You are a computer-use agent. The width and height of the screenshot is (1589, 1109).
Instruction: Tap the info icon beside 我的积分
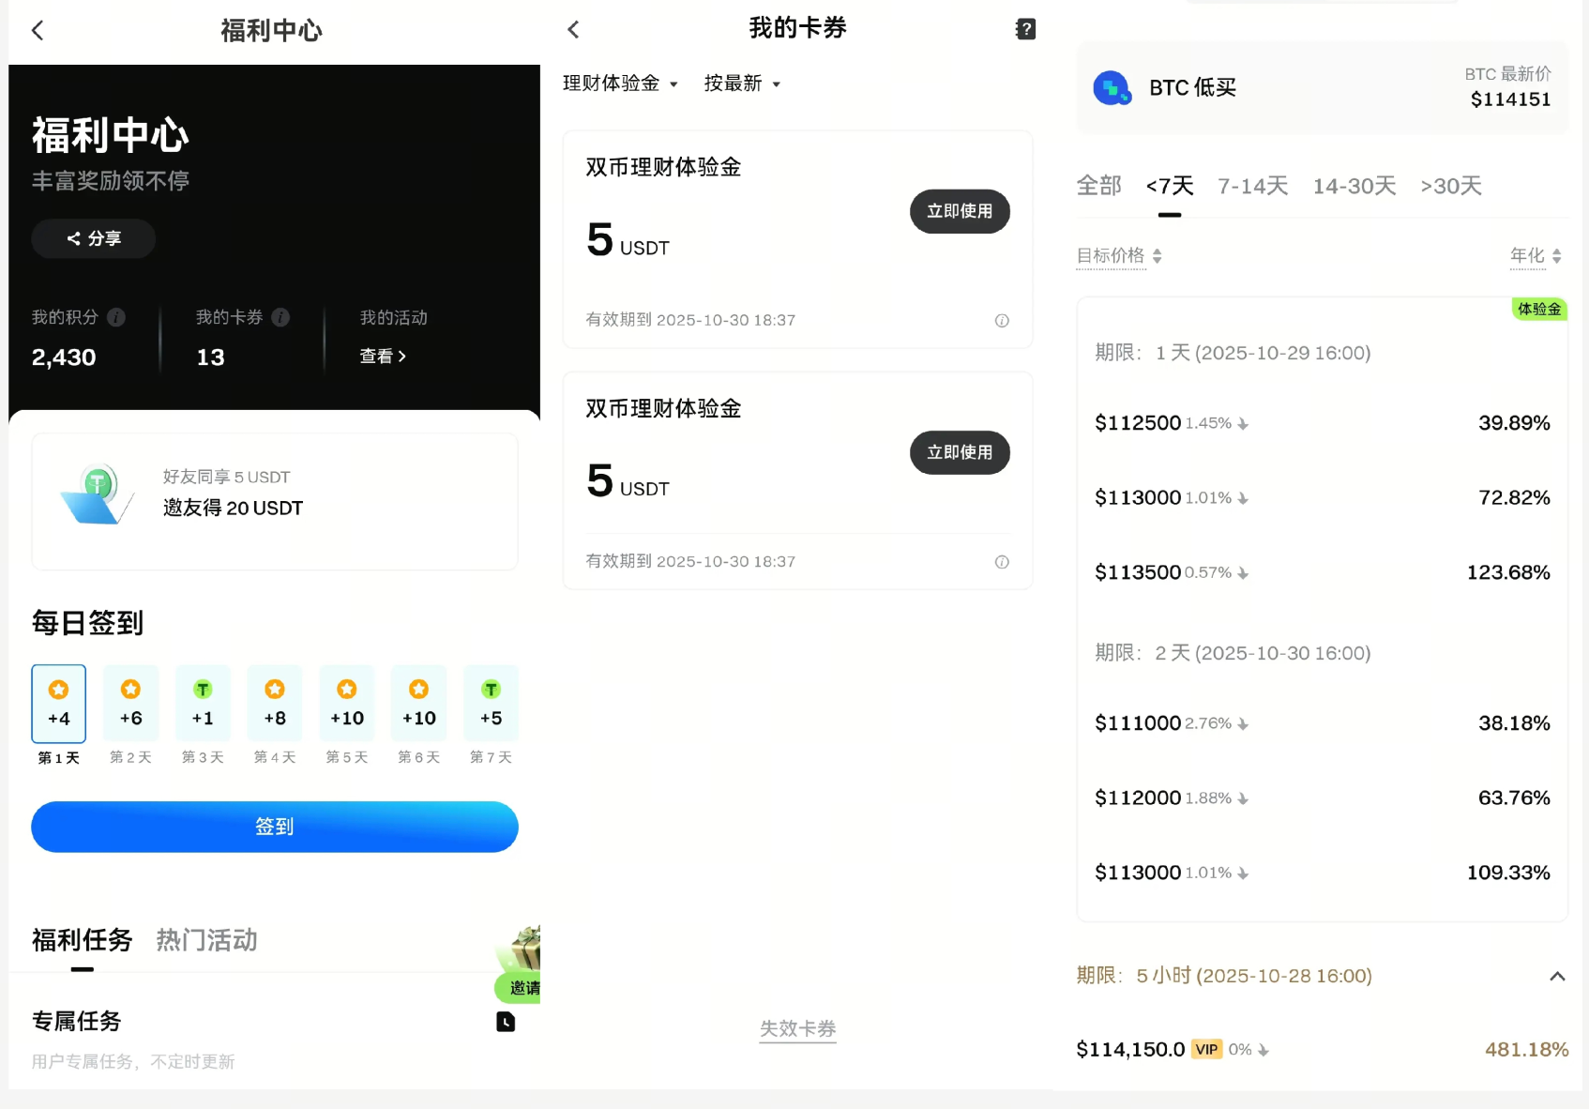[x=116, y=318]
